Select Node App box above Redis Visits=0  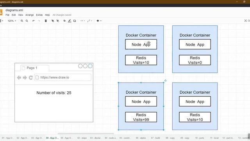[x=195, y=44]
